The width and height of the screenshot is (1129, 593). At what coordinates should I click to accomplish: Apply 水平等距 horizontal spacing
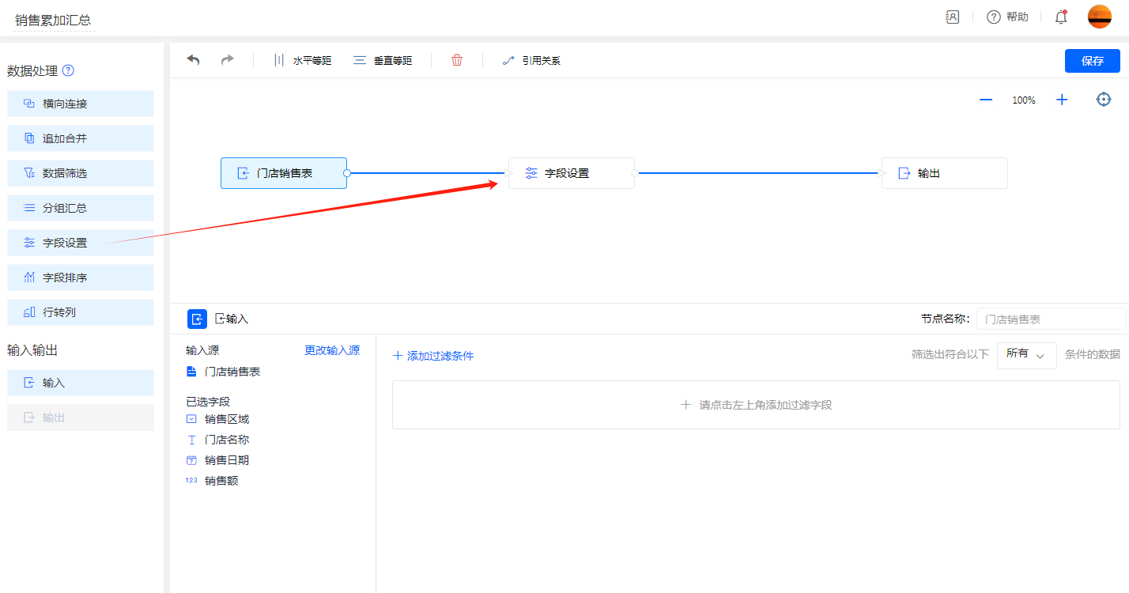pyautogui.click(x=302, y=60)
